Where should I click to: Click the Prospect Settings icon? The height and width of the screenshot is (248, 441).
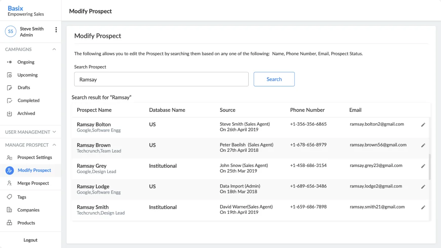click(x=9, y=157)
